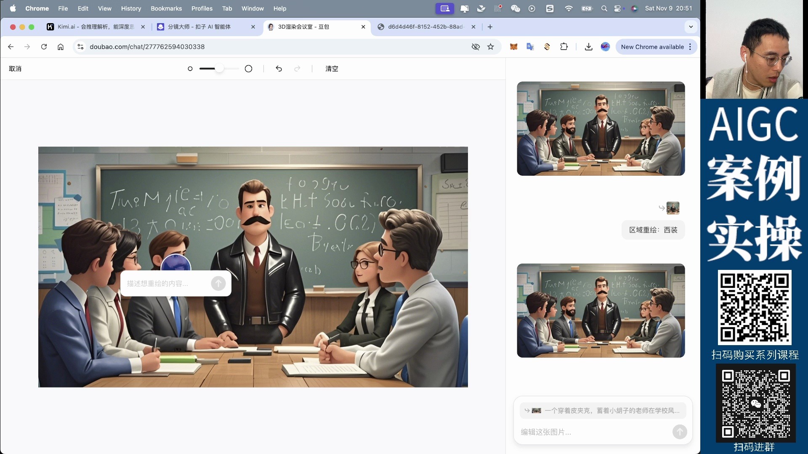Open the New Chrome available menu dots
808x454 pixels.
pos(690,47)
